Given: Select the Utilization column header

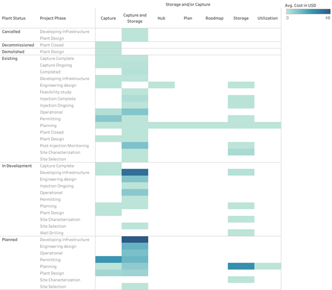Looking at the screenshot, I should tap(267, 18).
